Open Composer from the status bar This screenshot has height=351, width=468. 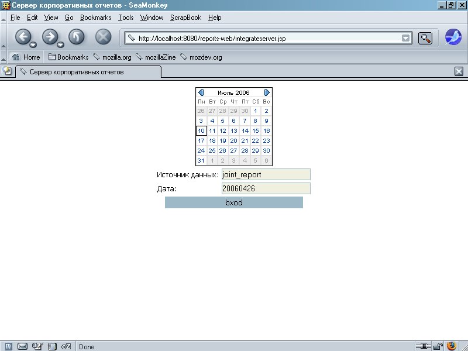point(37,346)
